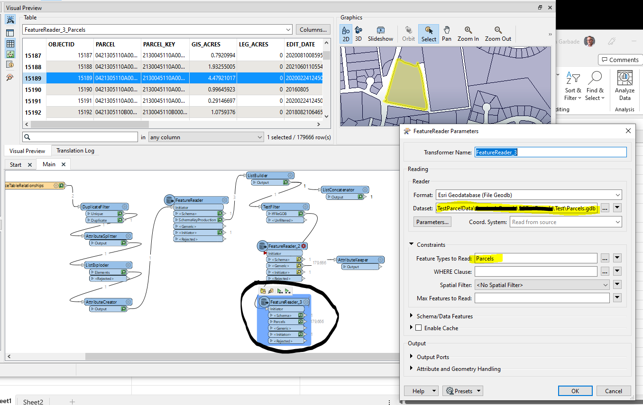Image resolution: width=643 pixels, height=405 pixels.
Task: Select the Main canvas tab
Action: (49, 164)
